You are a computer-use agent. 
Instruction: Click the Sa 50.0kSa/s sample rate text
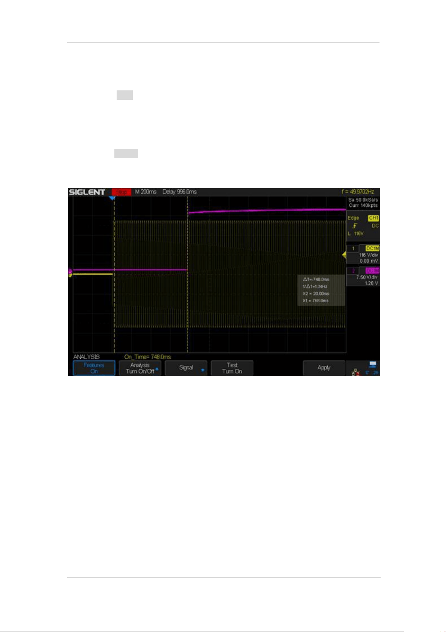pyautogui.click(x=363, y=200)
